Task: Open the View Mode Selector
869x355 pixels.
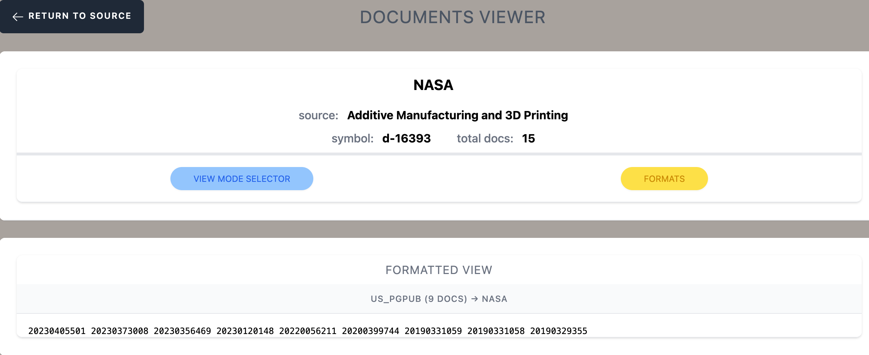Action: 242,178
